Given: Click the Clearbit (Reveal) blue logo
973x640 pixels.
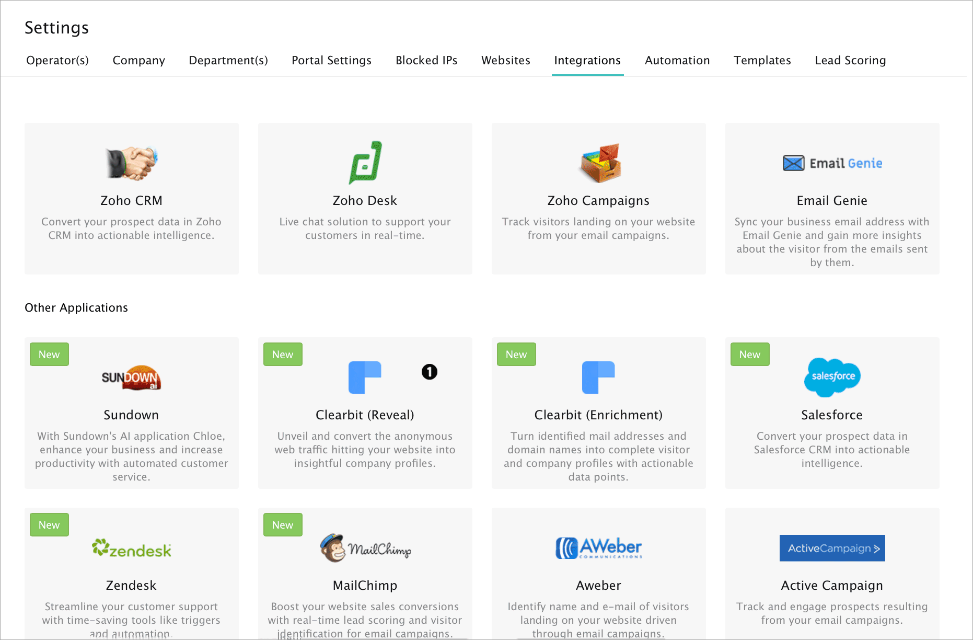Looking at the screenshot, I should pos(365,378).
